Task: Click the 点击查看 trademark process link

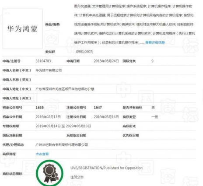Action: (x=42, y=154)
